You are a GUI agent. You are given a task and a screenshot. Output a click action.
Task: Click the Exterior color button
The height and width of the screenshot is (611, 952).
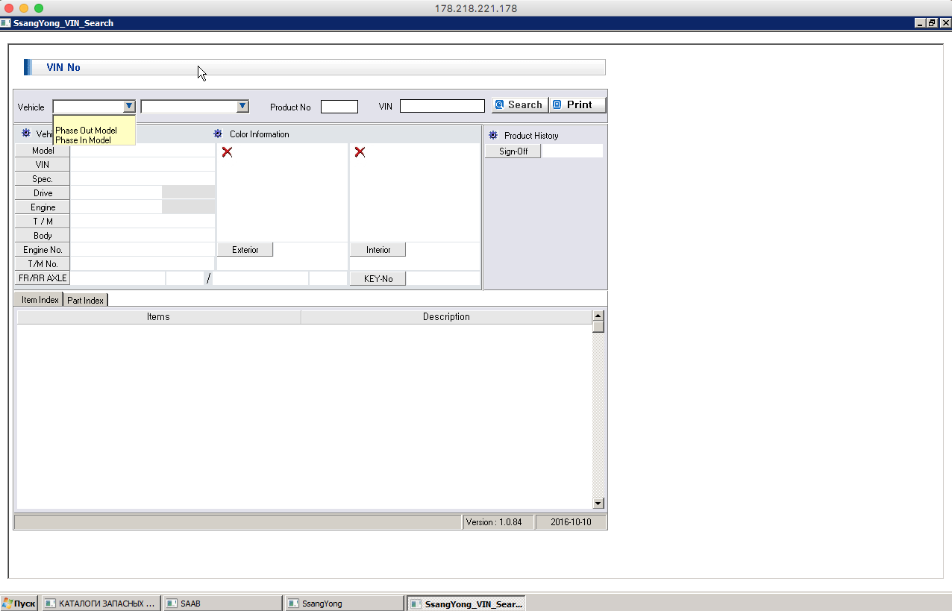(245, 250)
